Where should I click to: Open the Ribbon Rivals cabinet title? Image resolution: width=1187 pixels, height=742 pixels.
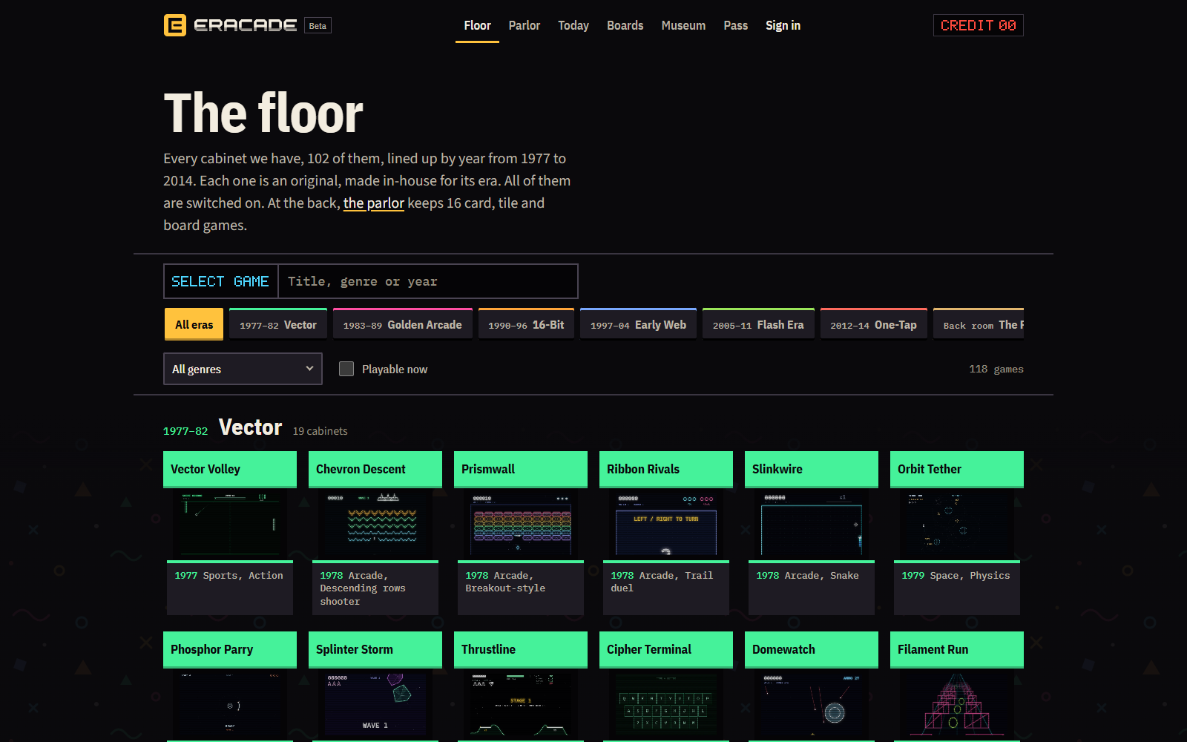(x=666, y=469)
